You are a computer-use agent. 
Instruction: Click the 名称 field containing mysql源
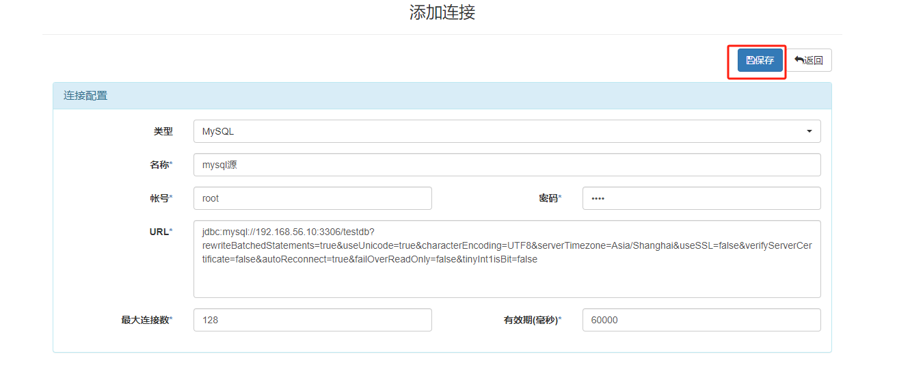point(507,165)
